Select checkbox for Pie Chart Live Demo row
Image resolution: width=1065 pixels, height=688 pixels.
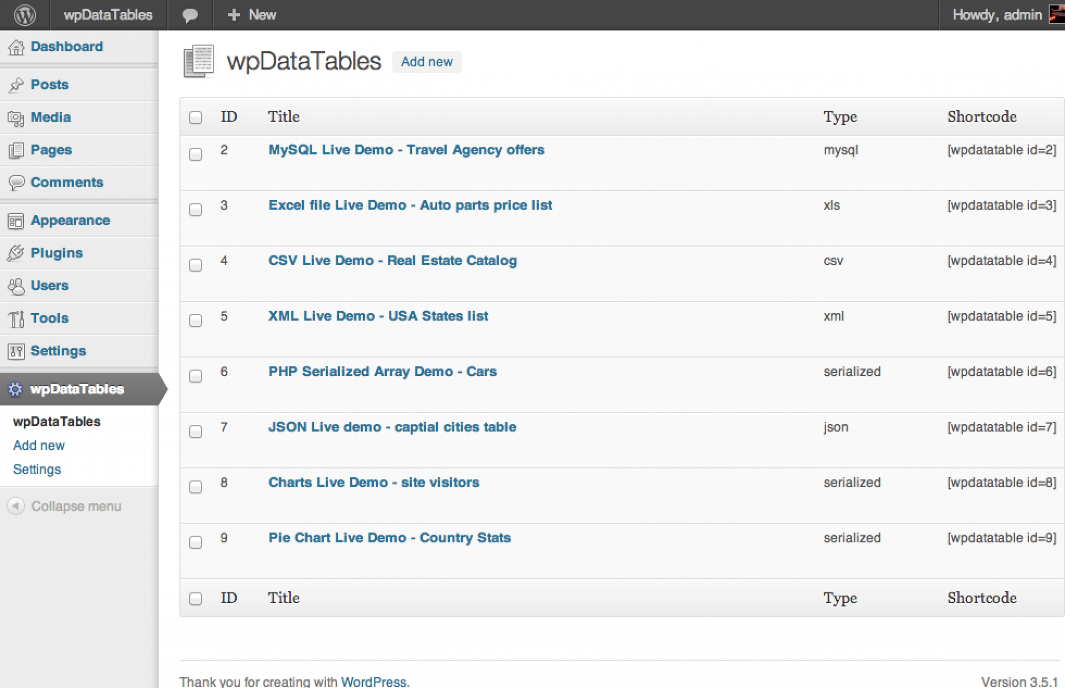pos(196,542)
